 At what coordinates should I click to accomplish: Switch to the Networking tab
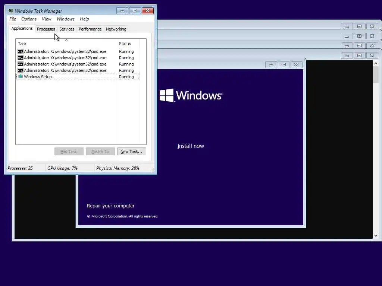click(x=116, y=29)
